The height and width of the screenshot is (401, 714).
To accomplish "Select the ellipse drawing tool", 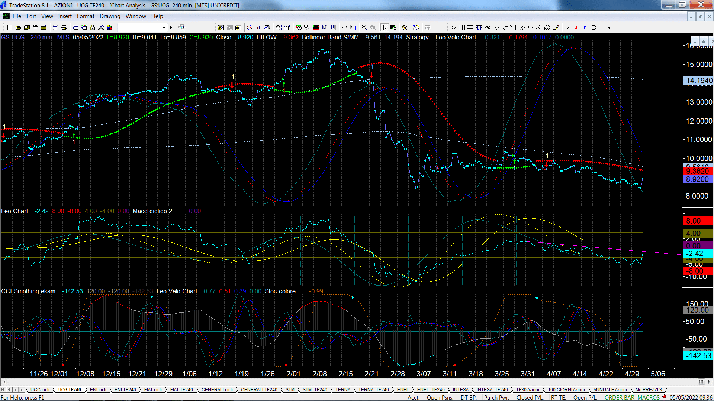I will (593, 27).
